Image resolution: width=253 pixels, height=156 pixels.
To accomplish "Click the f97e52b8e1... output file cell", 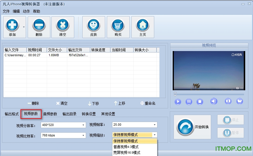I will click(x=79, y=55).
